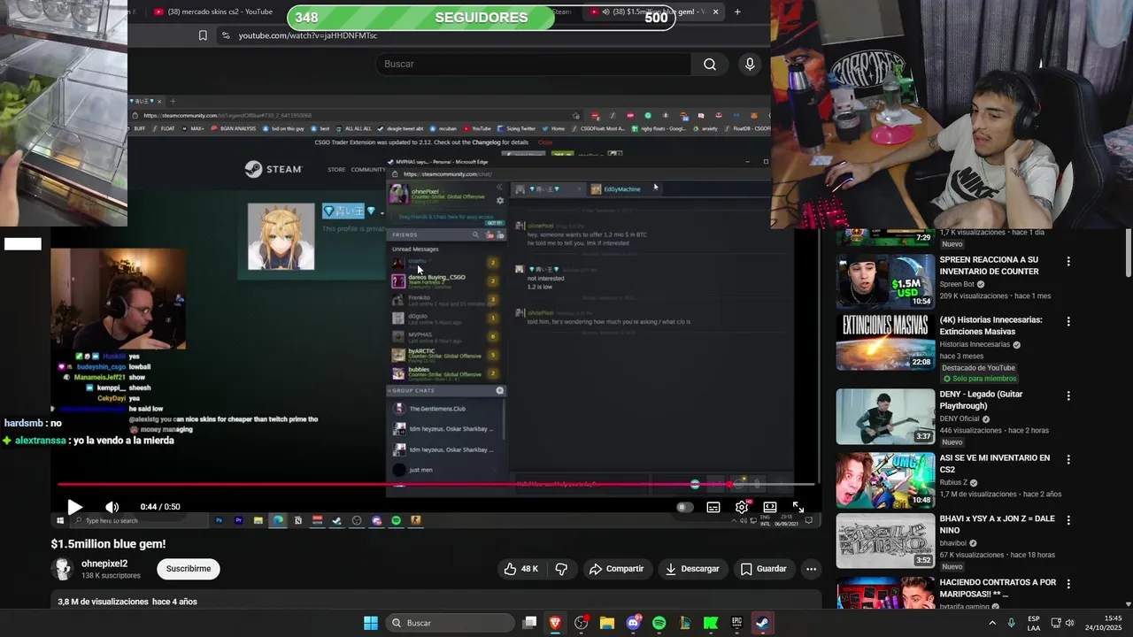
Task: Open the ohnepixel2 channel name link
Action: pyautogui.click(x=104, y=564)
